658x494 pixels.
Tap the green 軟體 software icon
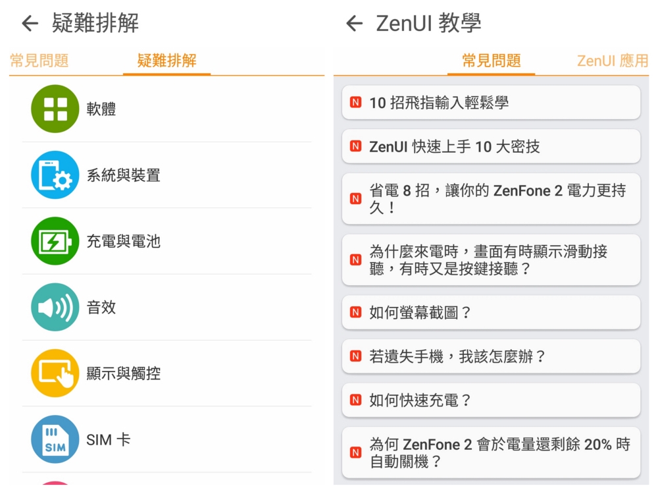[55, 109]
